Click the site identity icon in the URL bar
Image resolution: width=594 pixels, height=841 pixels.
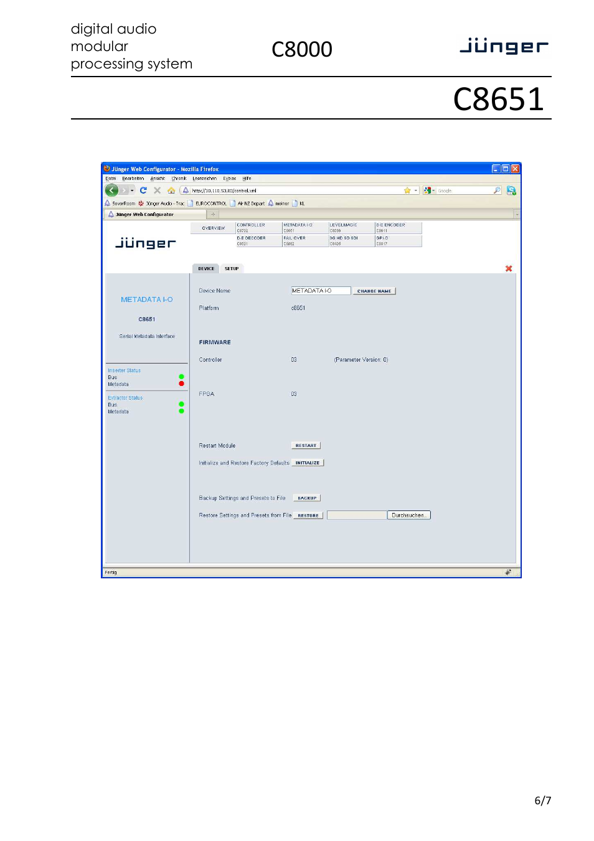click(x=186, y=190)
